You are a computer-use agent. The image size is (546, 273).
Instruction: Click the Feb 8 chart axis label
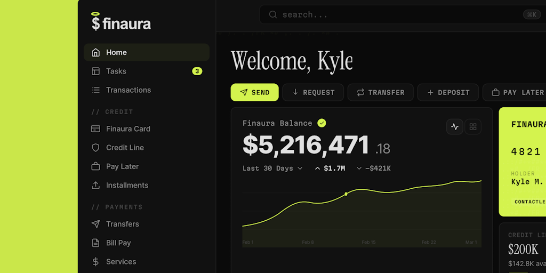pyautogui.click(x=308, y=243)
